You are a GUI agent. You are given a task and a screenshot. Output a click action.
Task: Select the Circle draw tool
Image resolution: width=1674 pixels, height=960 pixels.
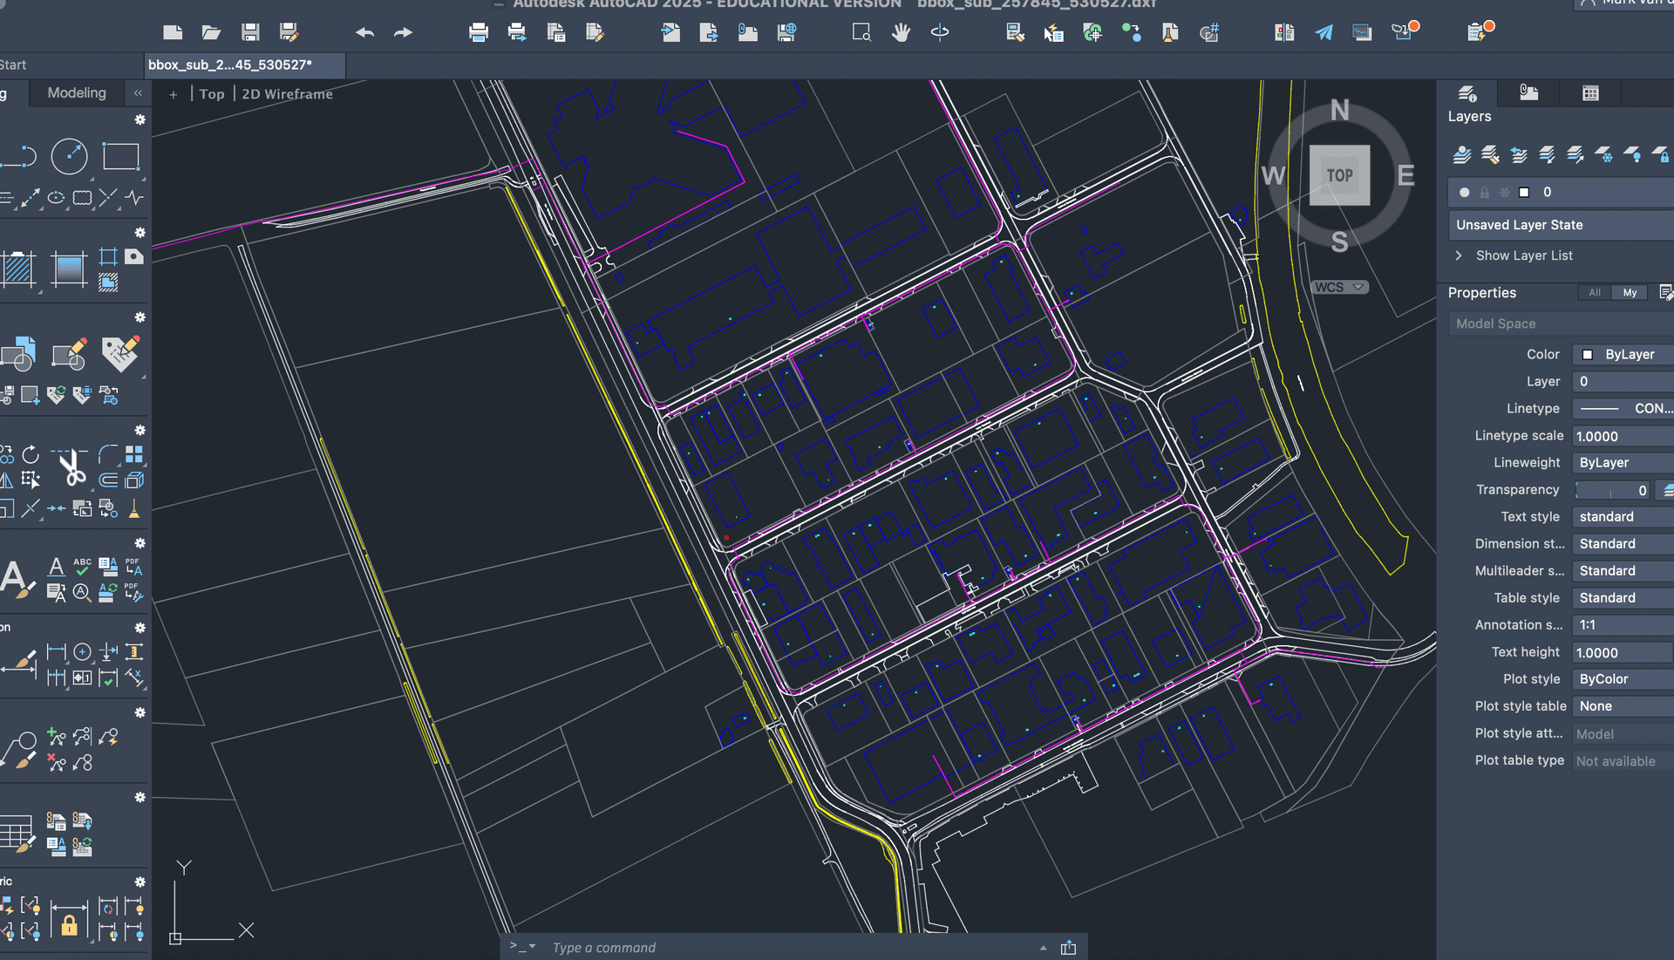[69, 157]
